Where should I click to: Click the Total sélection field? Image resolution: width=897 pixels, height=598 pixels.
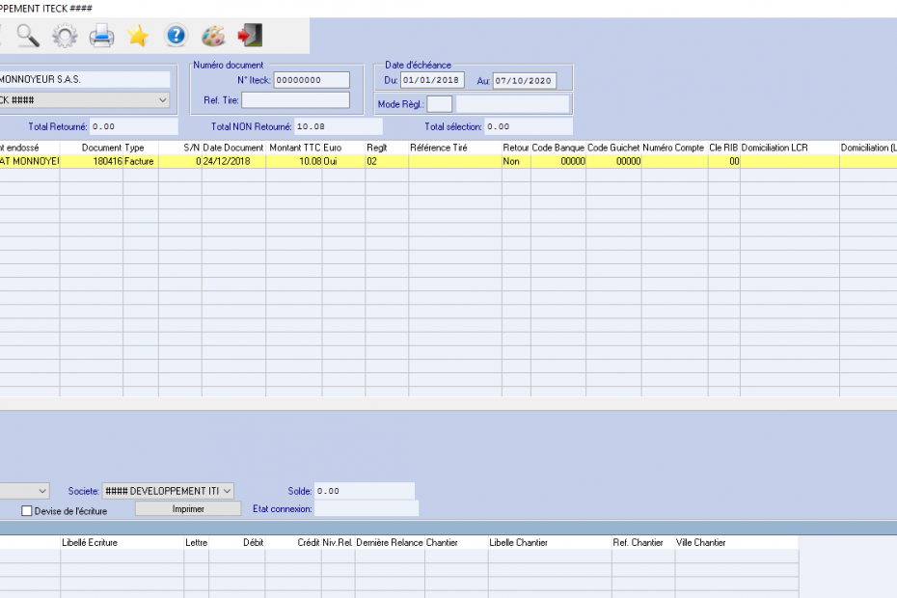[x=529, y=126]
